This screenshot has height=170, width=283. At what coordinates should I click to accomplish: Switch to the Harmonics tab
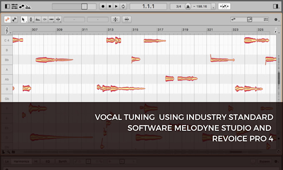pyautogui.click(x=21, y=161)
